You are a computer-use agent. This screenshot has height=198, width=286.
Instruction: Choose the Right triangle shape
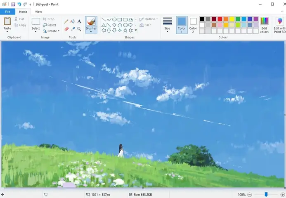[x=109, y=25]
